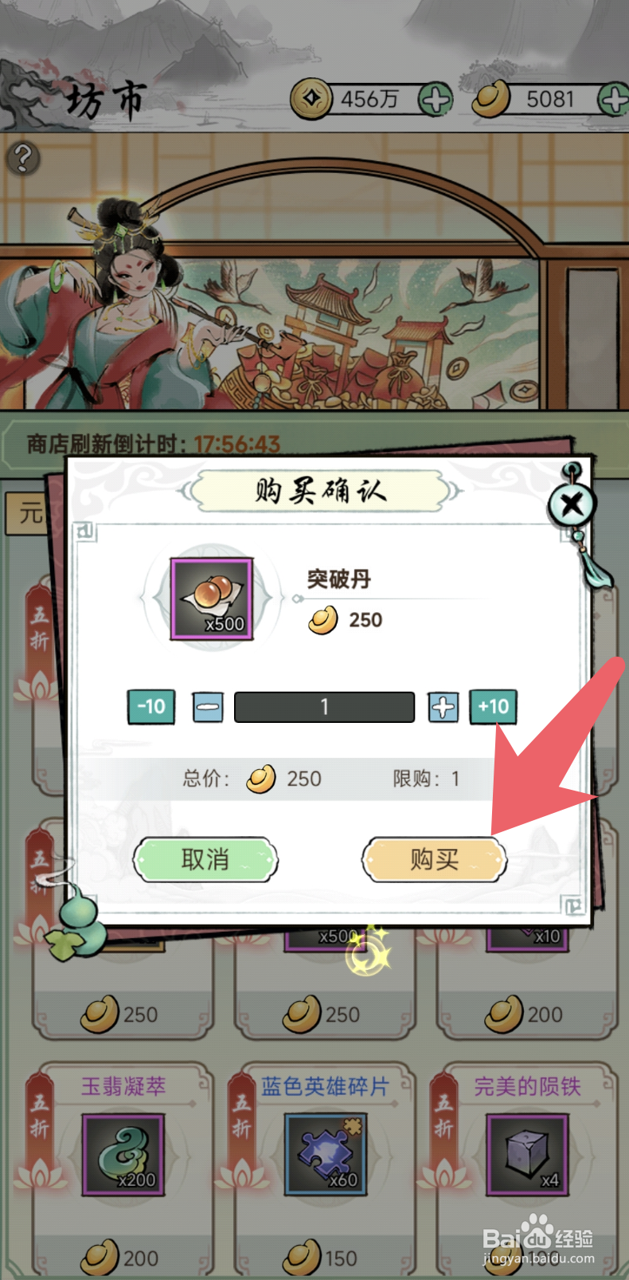Select the 蓝色英雄碎片 puzzle piece item
Image resolution: width=629 pixels, height=1280 pixels.
click(326, 1156)
